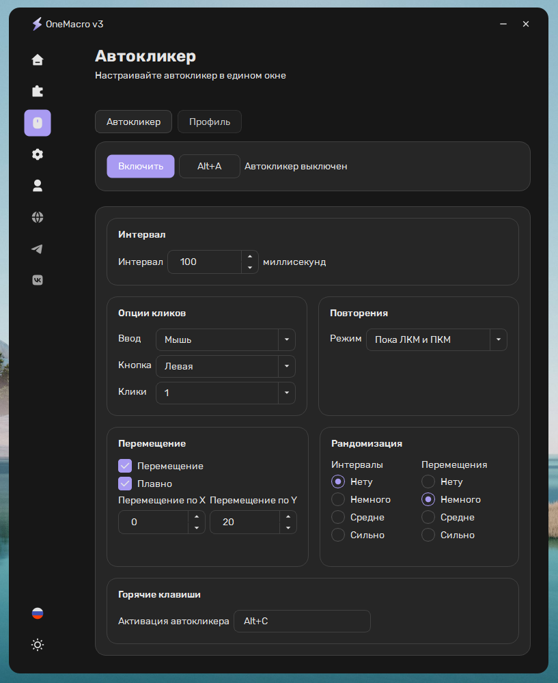Open the gear settings page
The image size is (558, 683).
38,154
